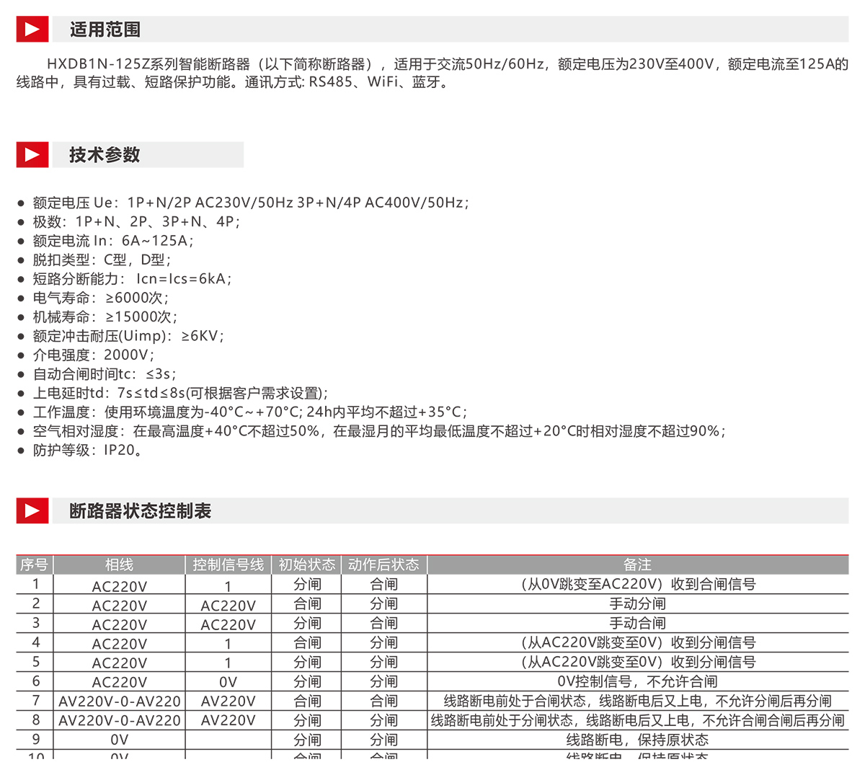Click the 额定电流 In：6A~125A bullet line
The width and height of the screenshot is (865, 775).
tap(113, 241)
